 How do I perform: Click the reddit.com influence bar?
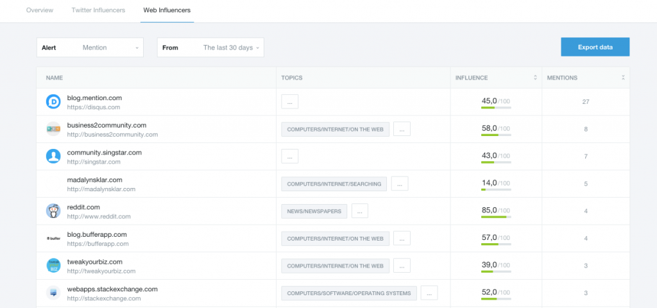pos(496,217)
